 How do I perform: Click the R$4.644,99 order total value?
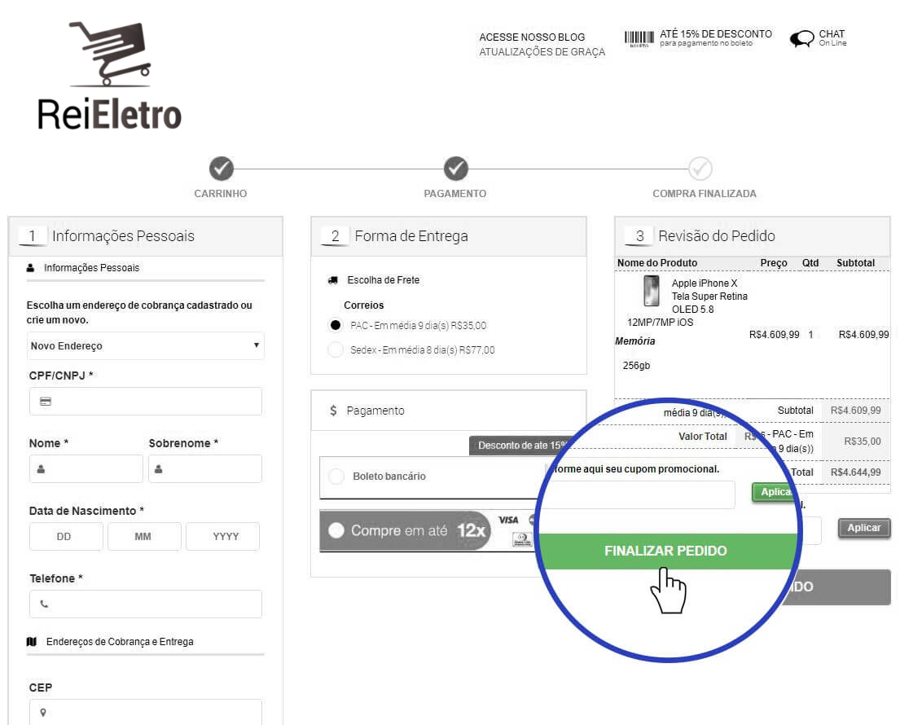tap(855, 472)
